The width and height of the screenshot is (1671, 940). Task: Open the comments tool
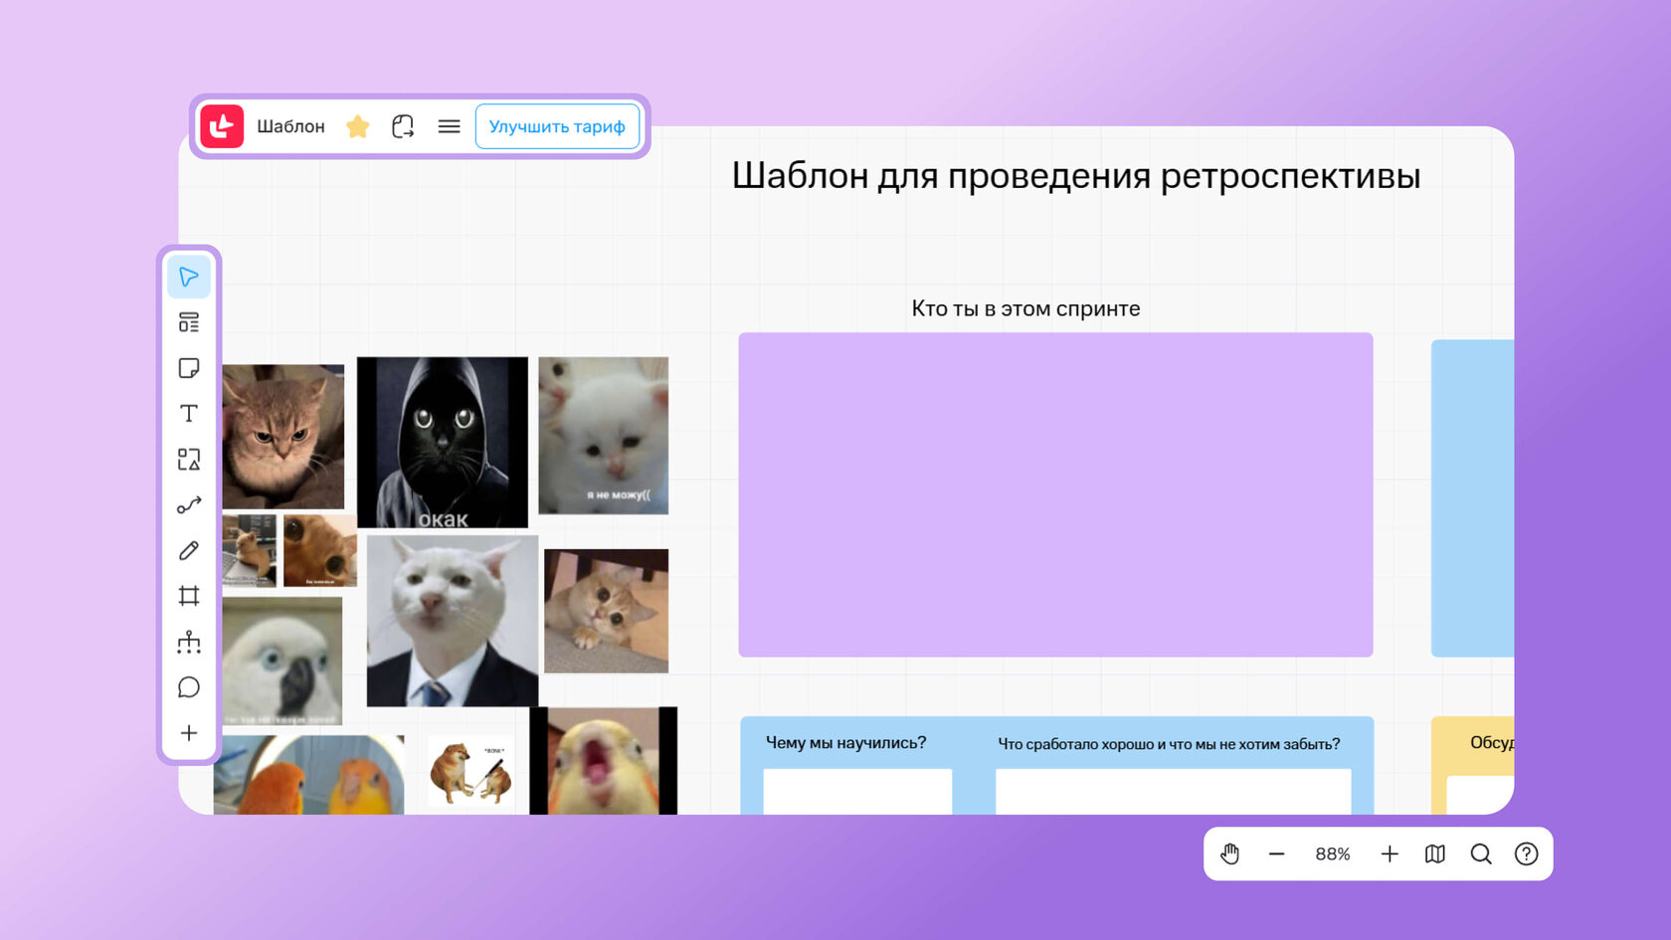tap(188, 687)
